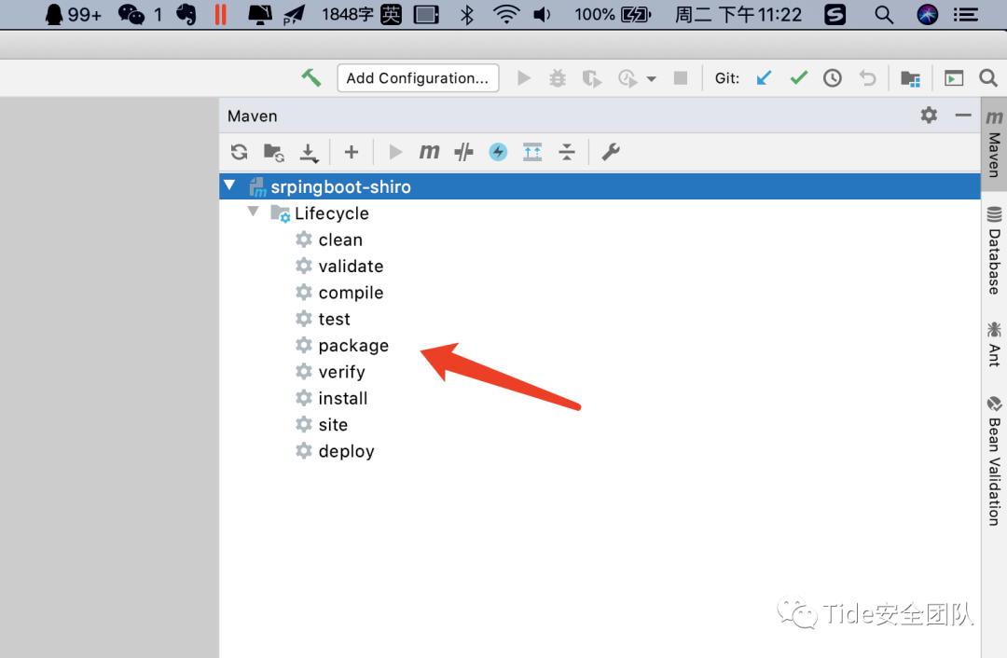The height and width of the screenshot is (658, 1007).
Task: Select the package lifecycle goal
Action: point(353,346)
